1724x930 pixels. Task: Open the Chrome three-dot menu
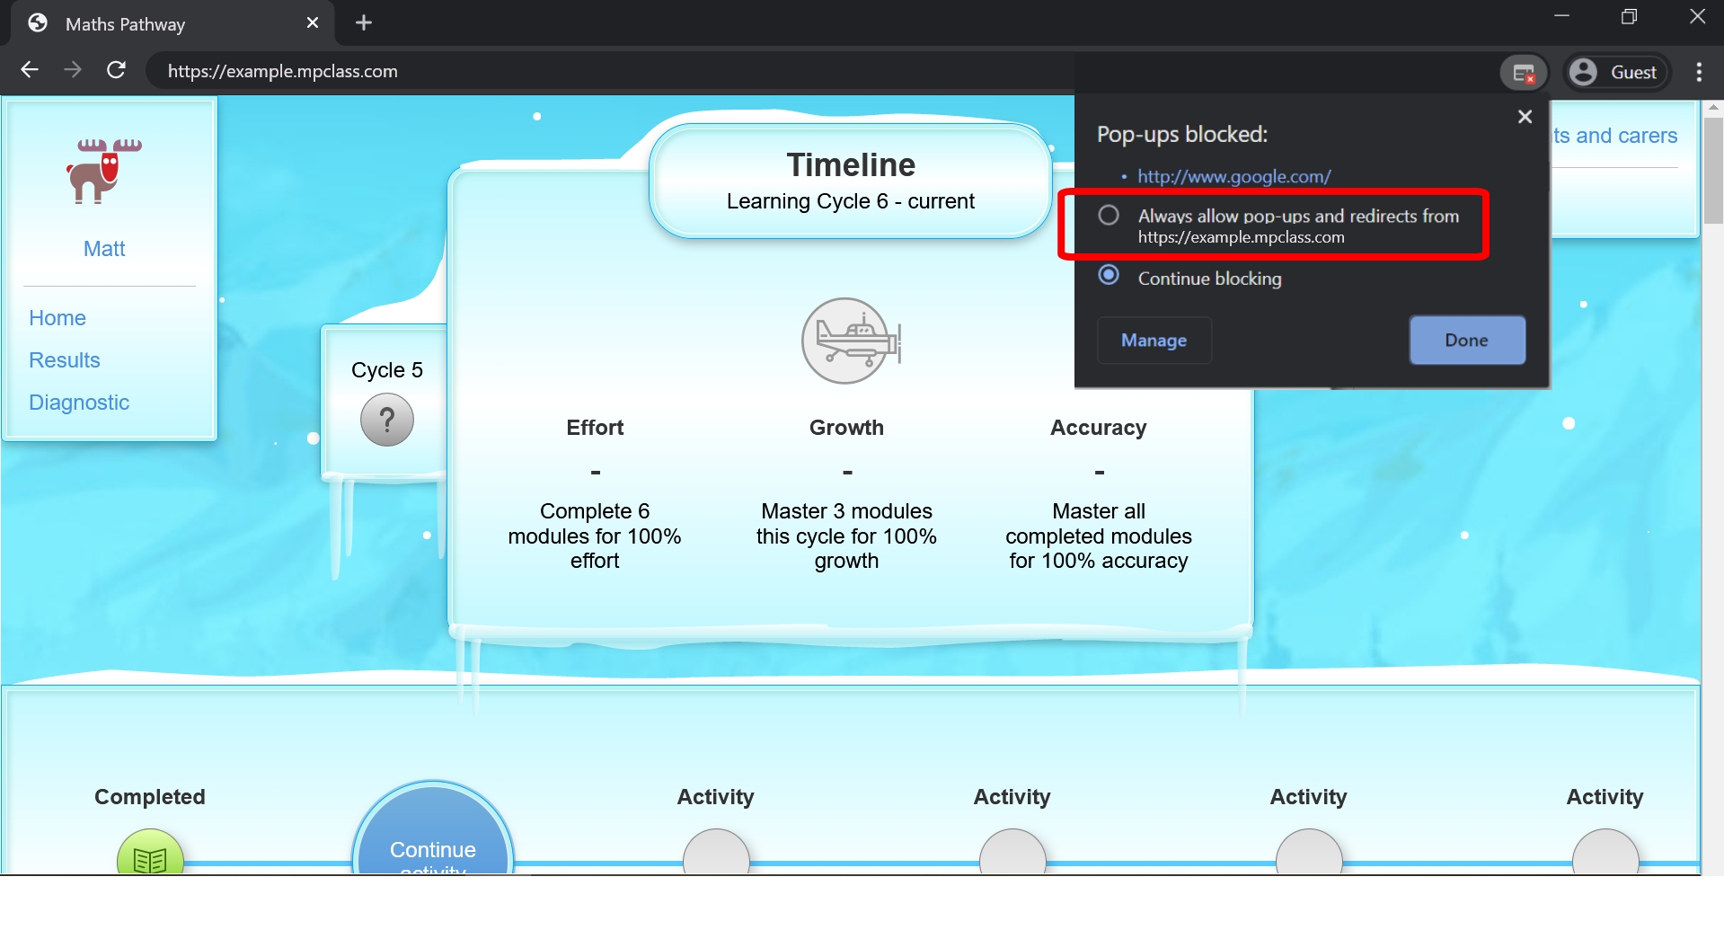pos(1698,72)
